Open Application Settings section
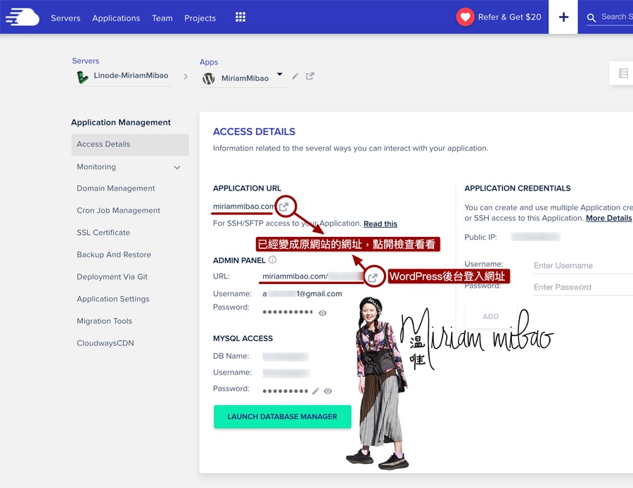The height and width of the screenshot is (488, 633). point(113,299)
